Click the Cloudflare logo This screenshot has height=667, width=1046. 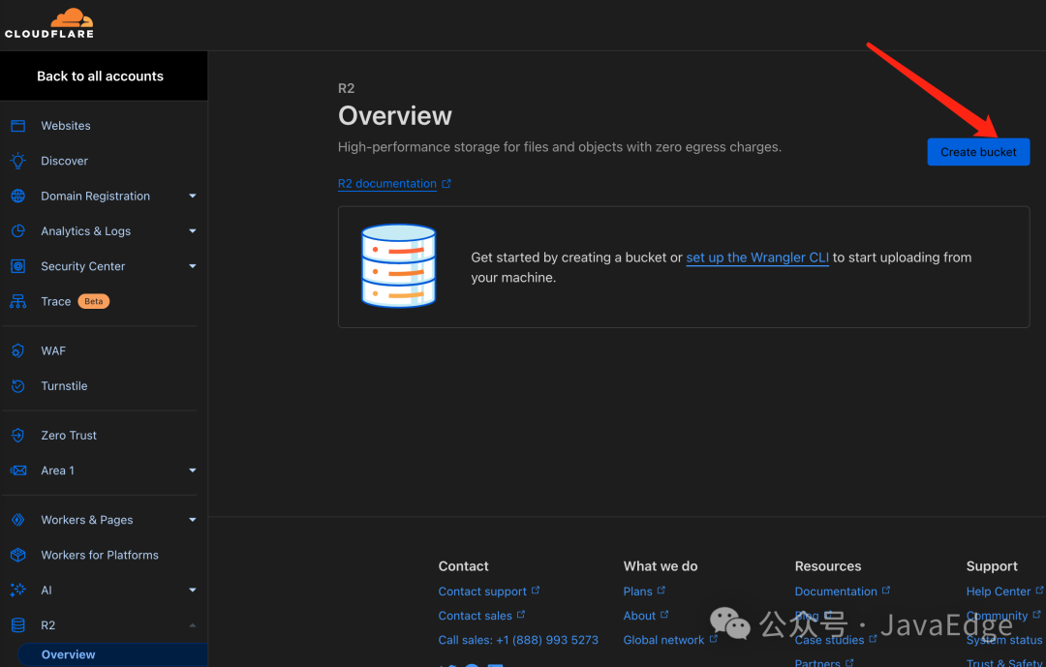(x=49, y=23)
